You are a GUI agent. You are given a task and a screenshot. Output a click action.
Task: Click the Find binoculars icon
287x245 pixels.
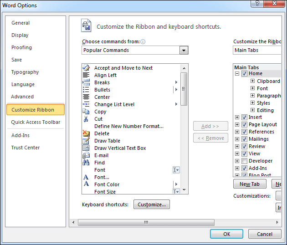point(86,163)
